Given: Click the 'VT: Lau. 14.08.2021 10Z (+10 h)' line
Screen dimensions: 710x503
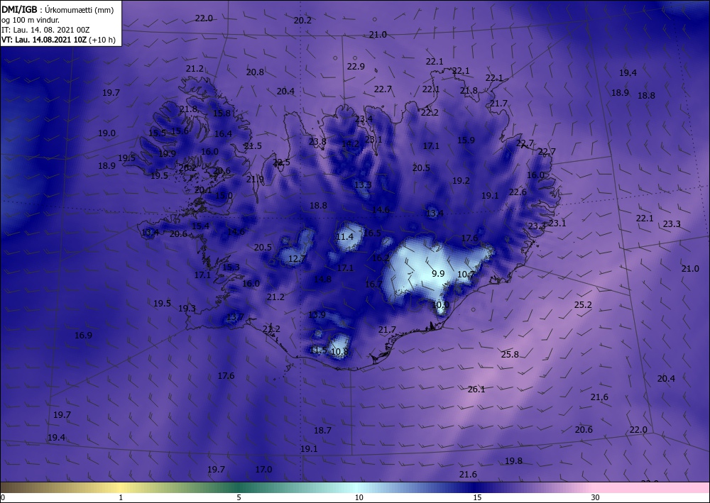Looking at the screenshot, I should pyautogui.click(x=58, y=40).
